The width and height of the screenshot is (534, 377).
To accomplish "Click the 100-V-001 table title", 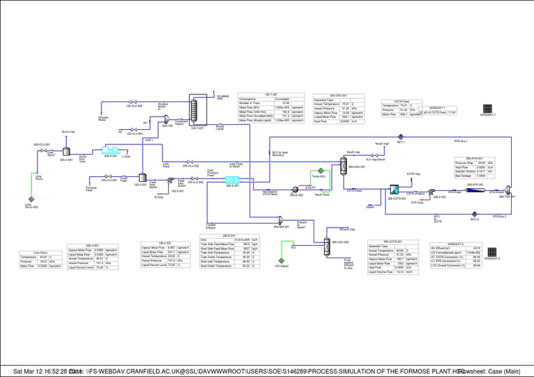I will 165,244.
